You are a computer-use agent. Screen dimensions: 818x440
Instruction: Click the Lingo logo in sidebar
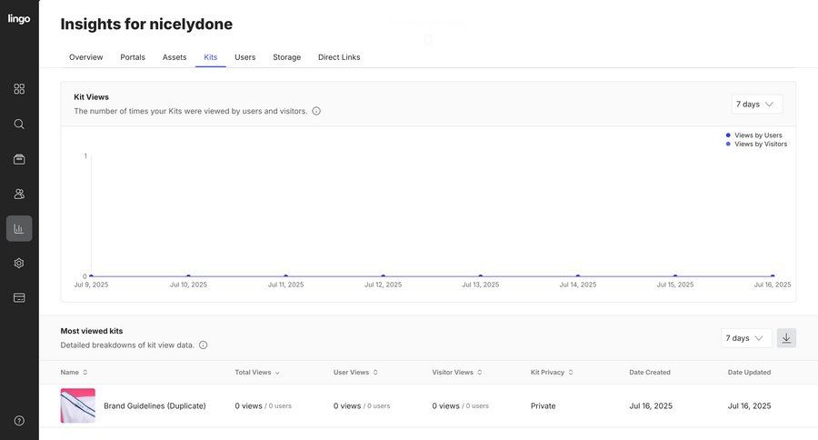coord(19,19)
